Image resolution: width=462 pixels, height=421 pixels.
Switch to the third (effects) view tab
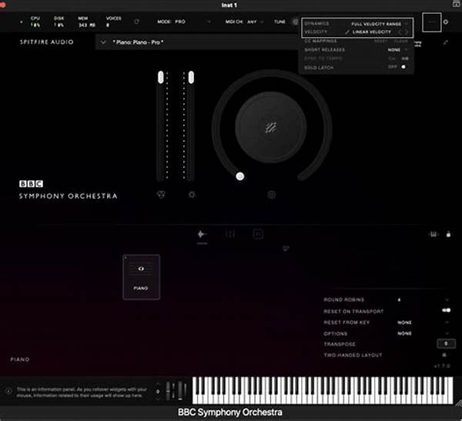(258, 234)
